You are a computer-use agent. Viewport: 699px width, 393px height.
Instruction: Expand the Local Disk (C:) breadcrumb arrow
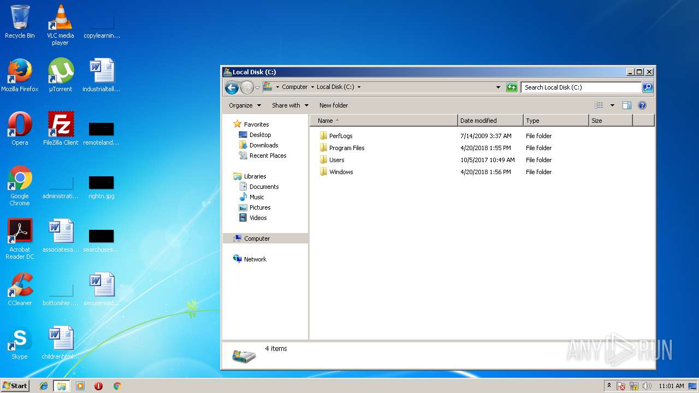359,87
